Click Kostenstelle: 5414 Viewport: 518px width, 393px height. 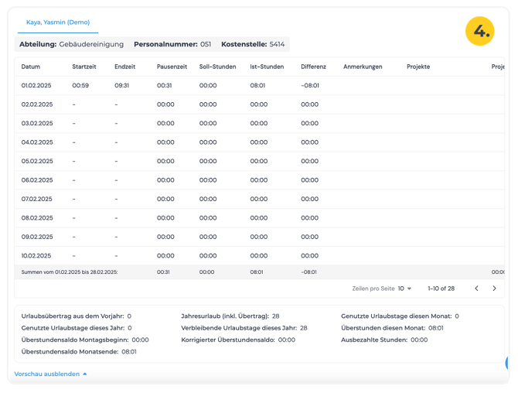(253, 44)
